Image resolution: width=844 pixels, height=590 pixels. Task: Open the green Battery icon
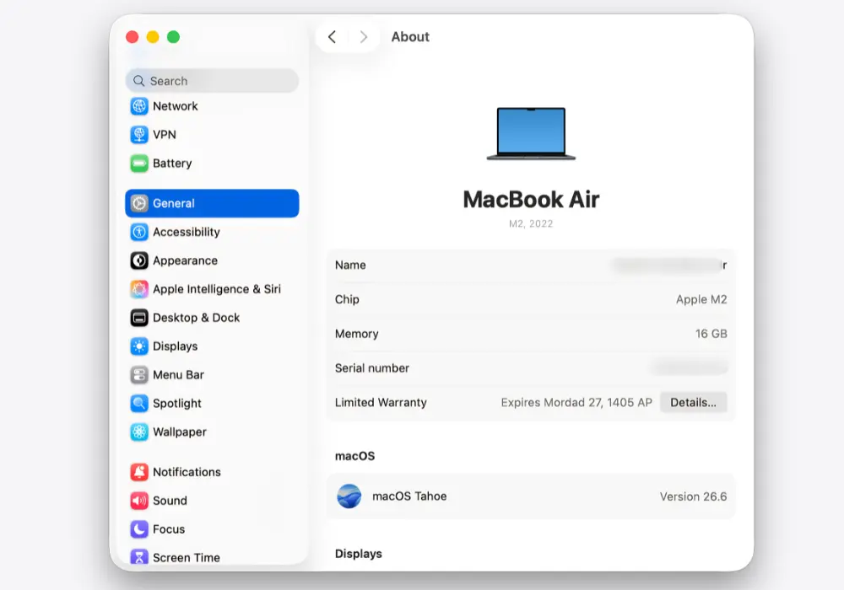139,164
